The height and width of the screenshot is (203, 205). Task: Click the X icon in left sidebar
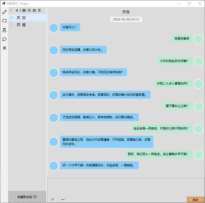4,48
